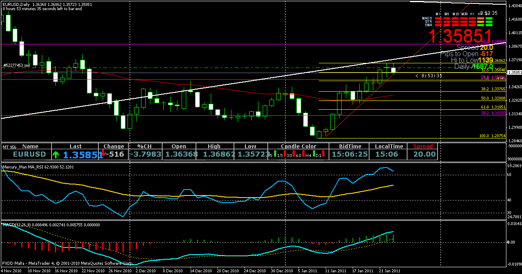Click the MACD row label in signal panel

[x=427, y=18]
